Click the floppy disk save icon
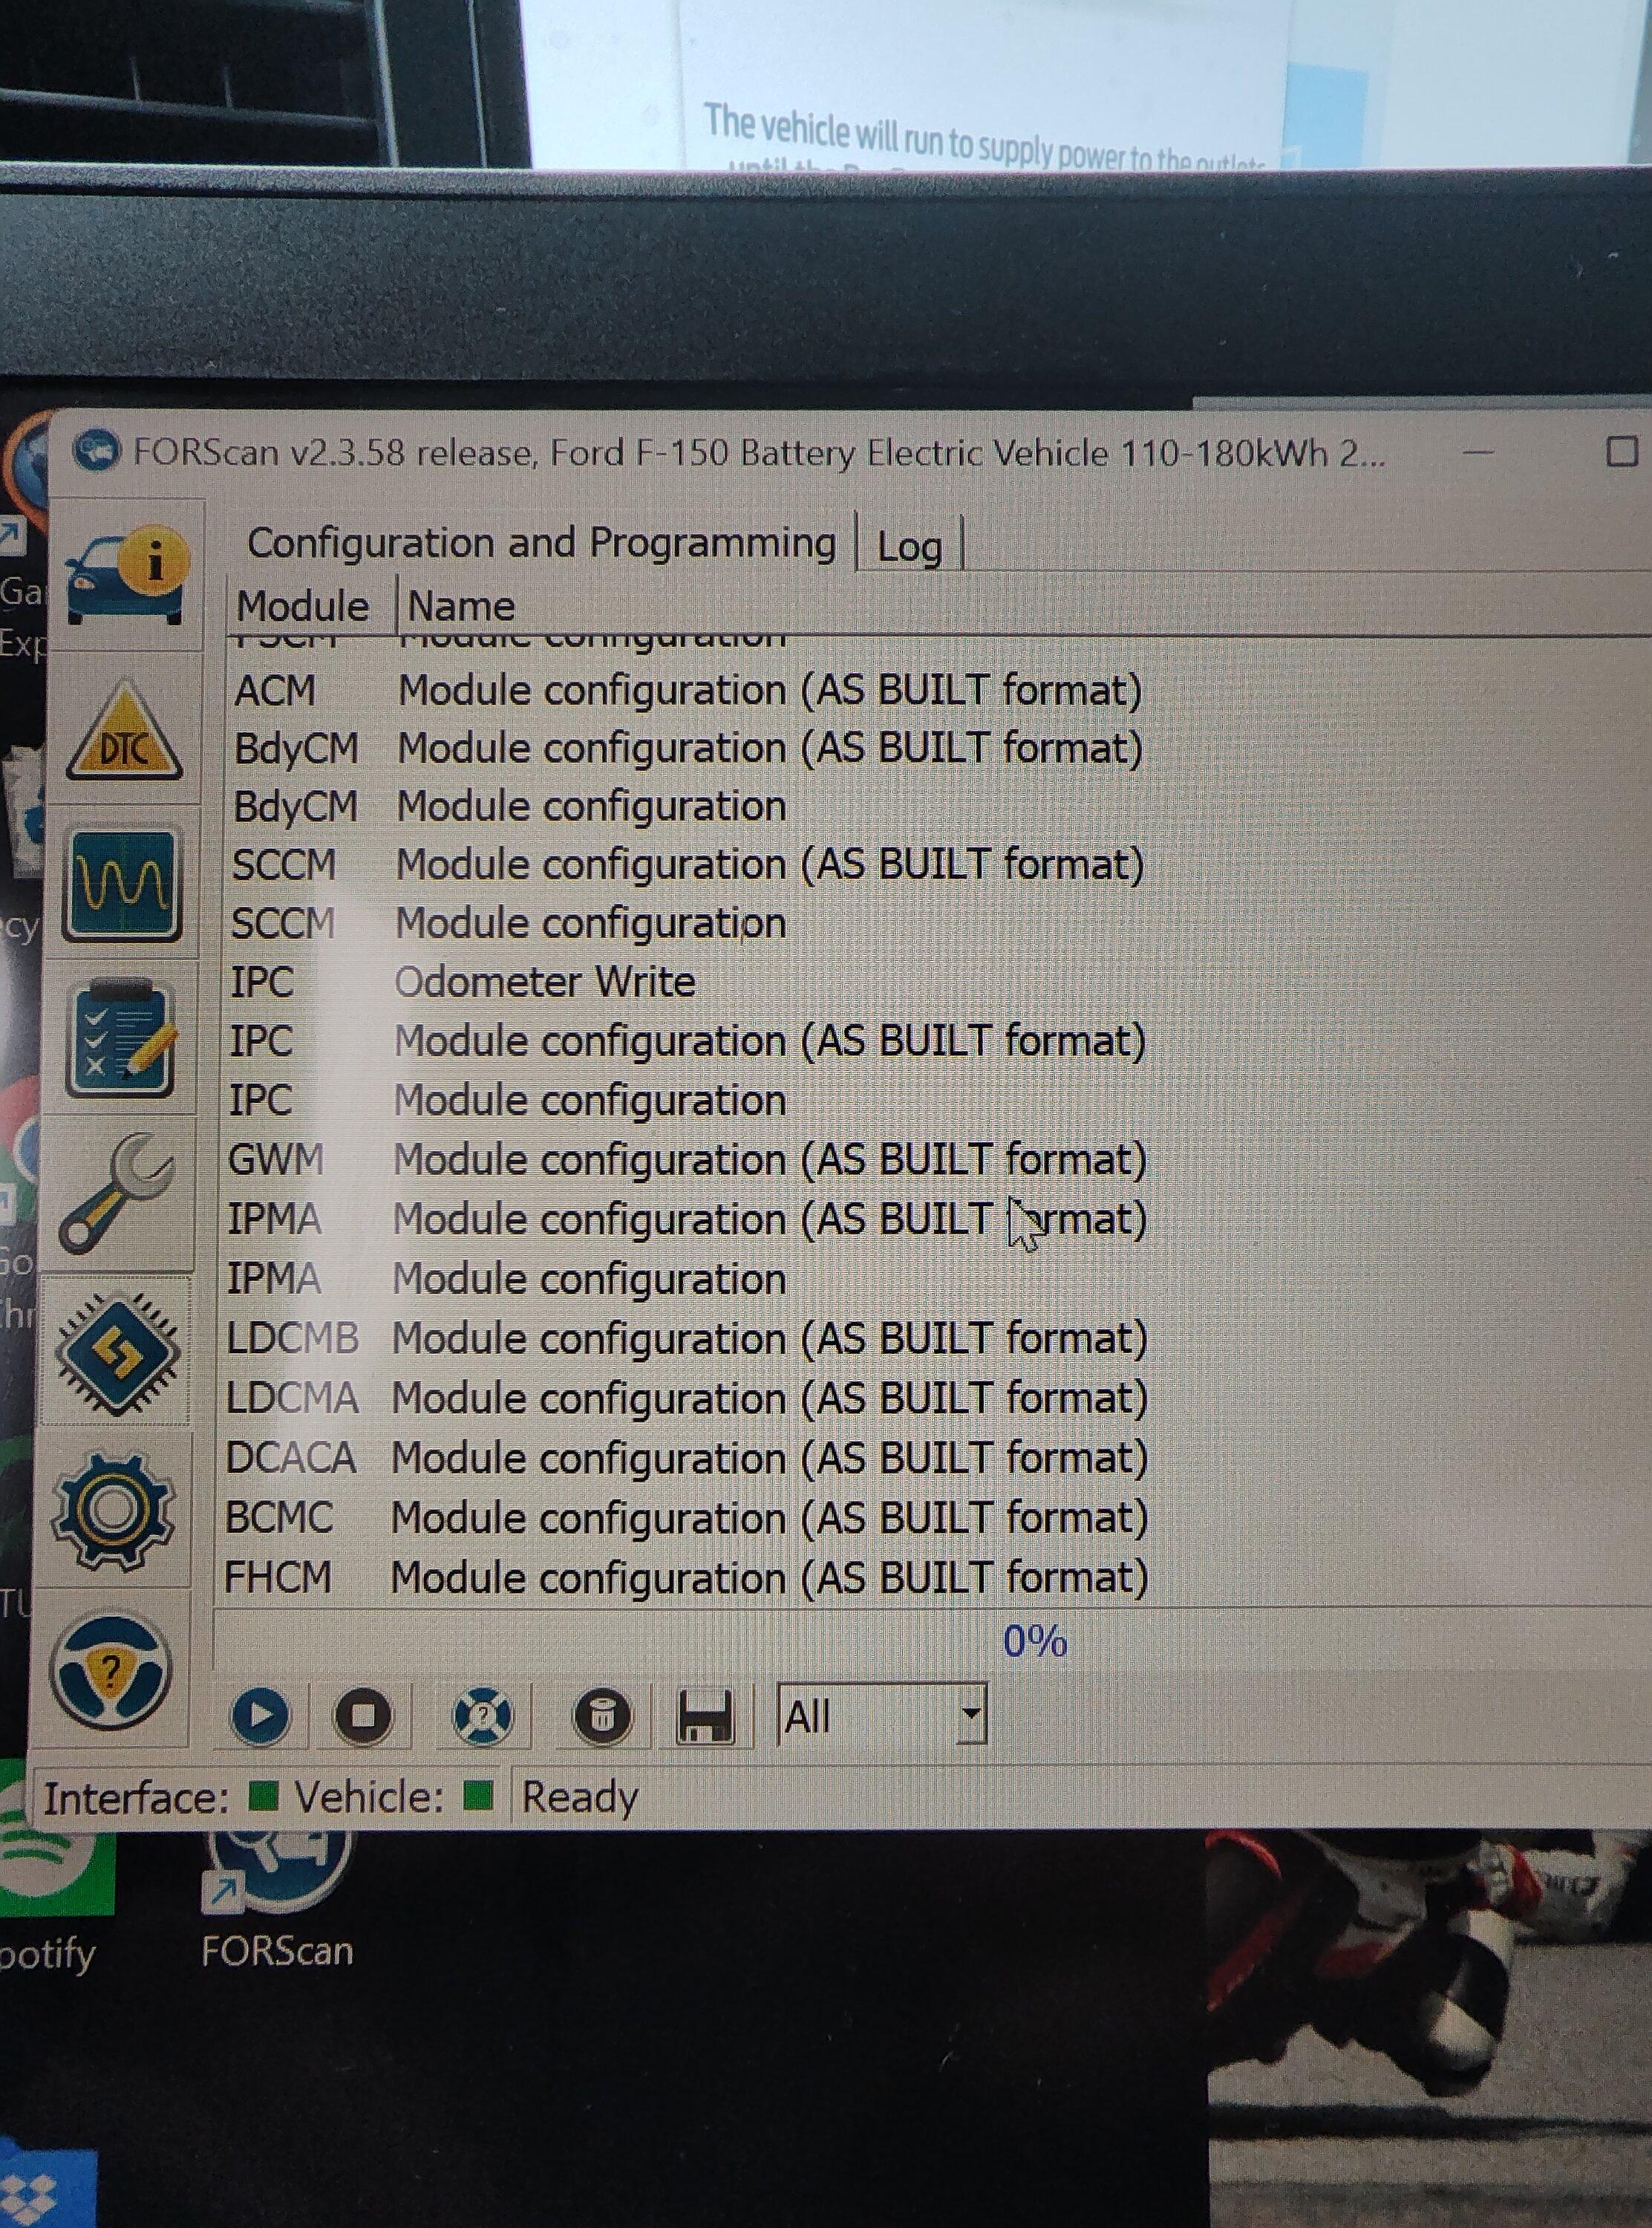 pyautogui.click(x=705, y=1716)
